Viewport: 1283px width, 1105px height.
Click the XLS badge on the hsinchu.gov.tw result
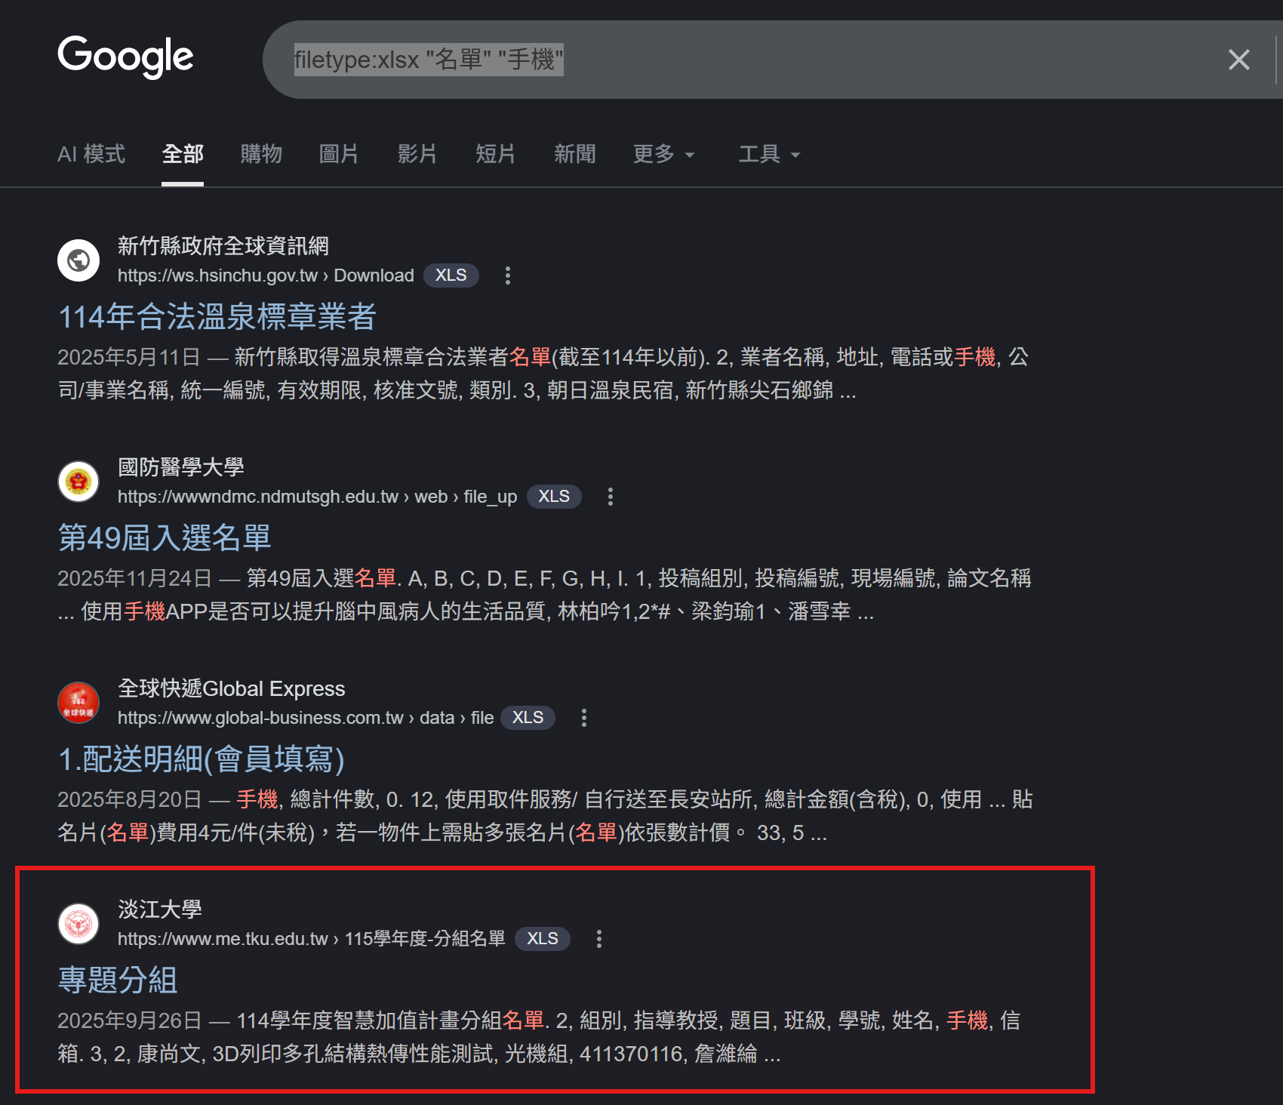point(451,275)
